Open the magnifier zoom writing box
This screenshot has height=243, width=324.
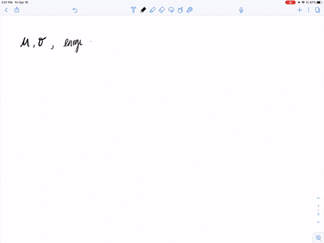pyautogui.click(x=319, y=238)
